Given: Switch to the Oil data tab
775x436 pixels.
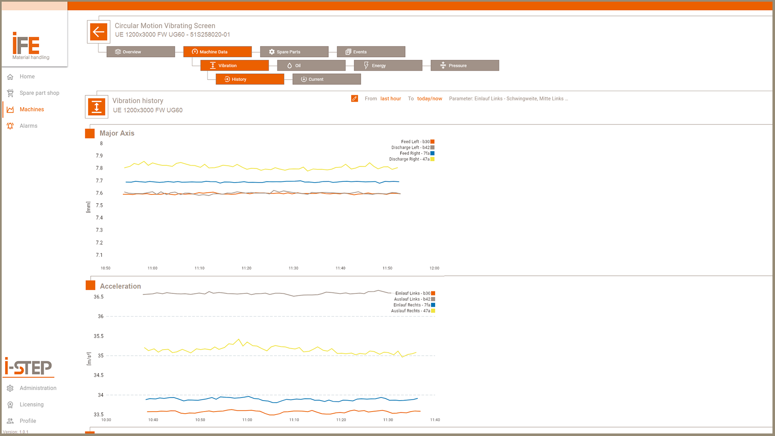Looking at the screenshot, I should (311, 66).
